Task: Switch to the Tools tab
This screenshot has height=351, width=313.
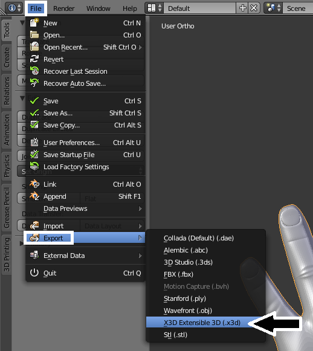Action: [x=7, y=30]
